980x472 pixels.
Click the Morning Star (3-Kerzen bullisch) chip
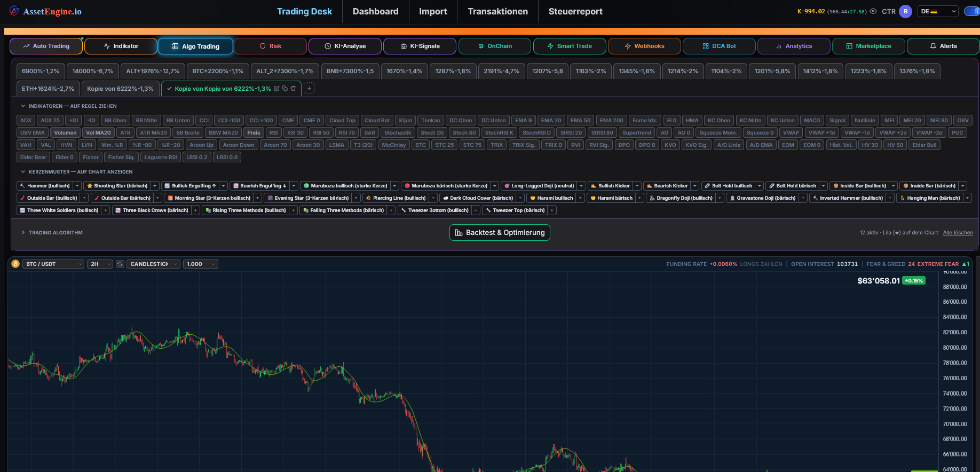click(x=209, y=198)
